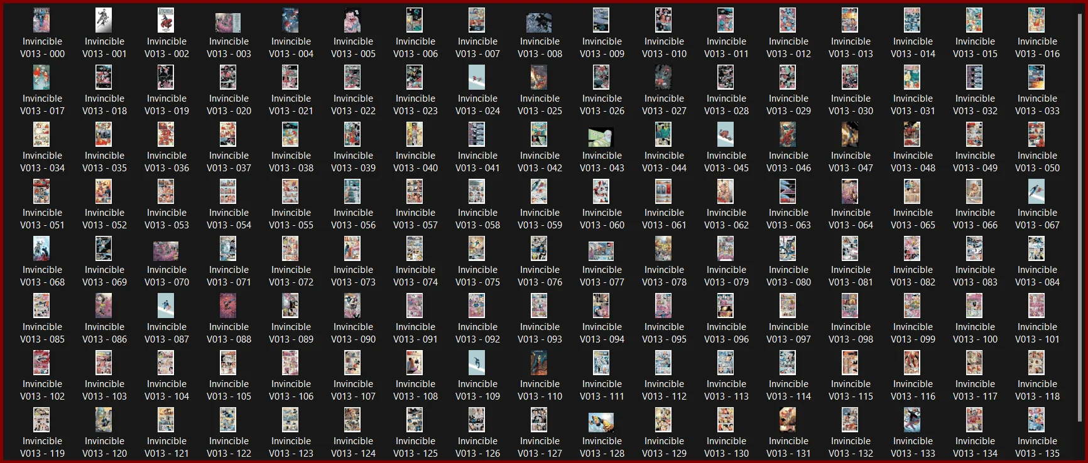Click the "Invincible V013 - 029" file name
This screenshot has width=1088, height=463.
(788, 105)
